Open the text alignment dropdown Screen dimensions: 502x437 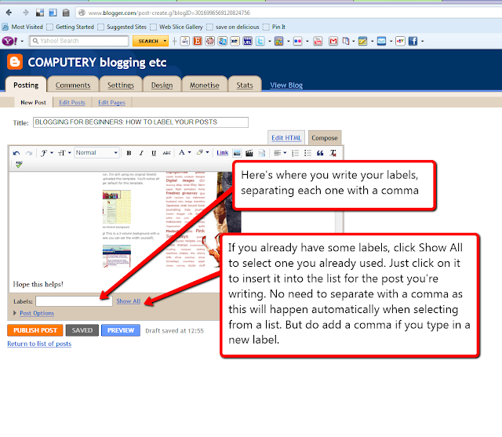280,153
